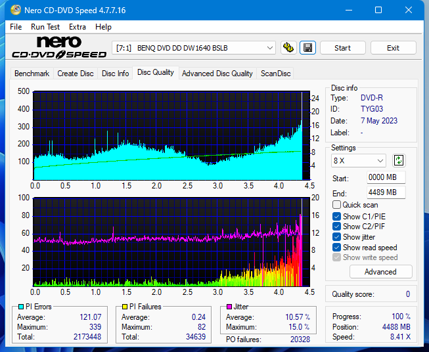The height and width of the screenshot is (352, 429).
Task: Click the magenta Jitter legend swatch
Action: (x=229, y=307)
